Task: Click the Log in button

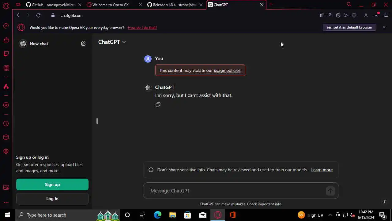Action: point(52,199)
